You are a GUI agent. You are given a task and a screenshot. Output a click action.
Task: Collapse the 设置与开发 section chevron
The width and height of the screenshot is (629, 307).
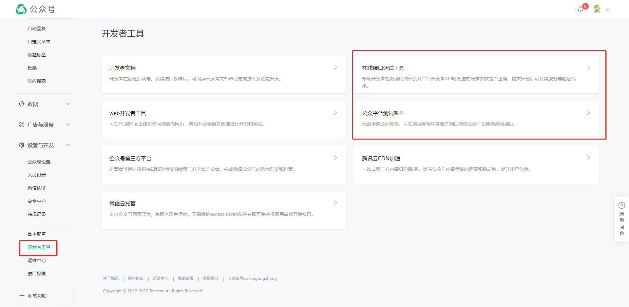68,145
